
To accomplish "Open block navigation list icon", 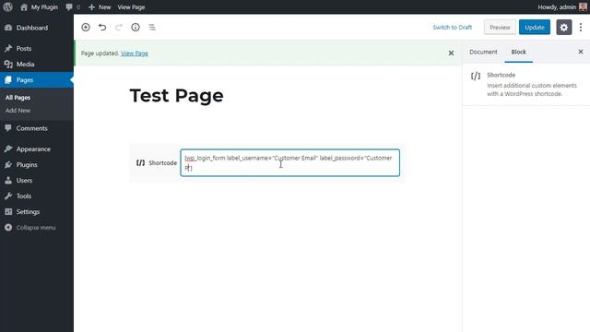I will [152, 27].
